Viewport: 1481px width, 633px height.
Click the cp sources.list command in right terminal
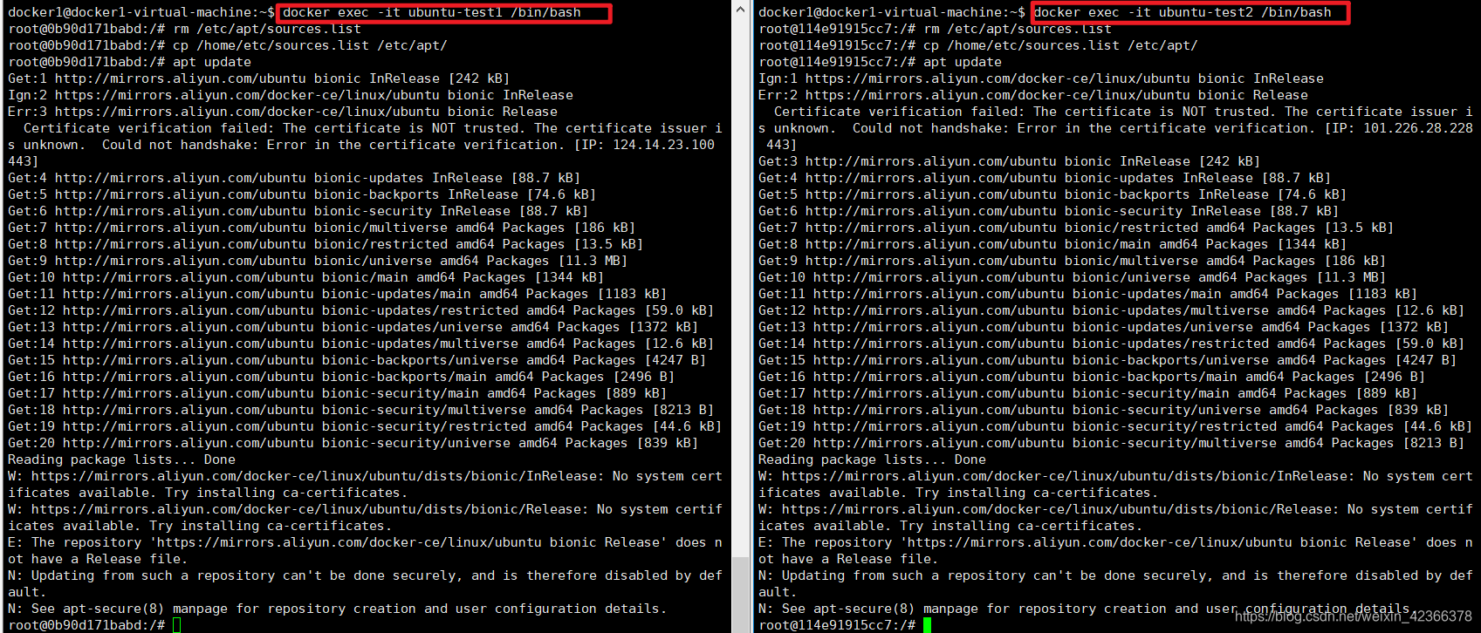point(1060,45)
